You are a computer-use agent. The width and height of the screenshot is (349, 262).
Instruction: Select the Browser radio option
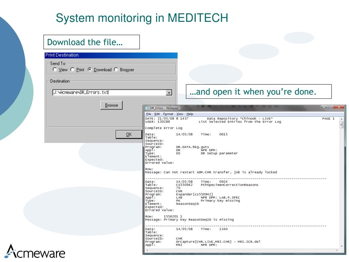(x=116, y=70)
